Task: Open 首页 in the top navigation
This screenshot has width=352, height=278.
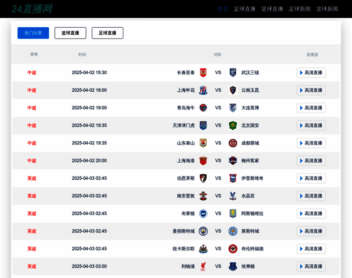Action: pos(223,9)
